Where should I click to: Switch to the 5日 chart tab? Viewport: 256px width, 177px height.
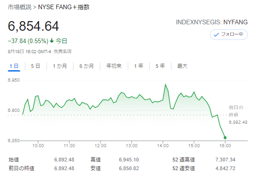[35, 66]
